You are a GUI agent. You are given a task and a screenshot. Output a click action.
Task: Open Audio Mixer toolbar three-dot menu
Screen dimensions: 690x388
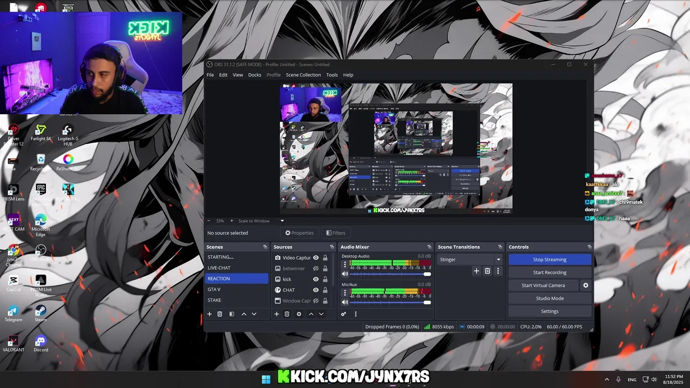coord(355,314)
